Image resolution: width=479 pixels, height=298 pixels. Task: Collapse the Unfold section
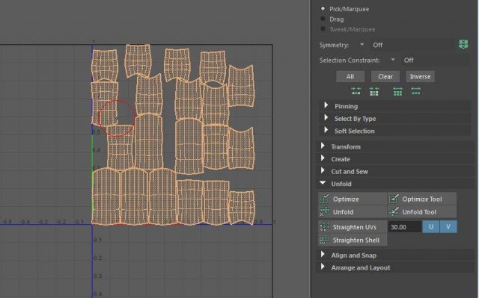coord(394,184)
